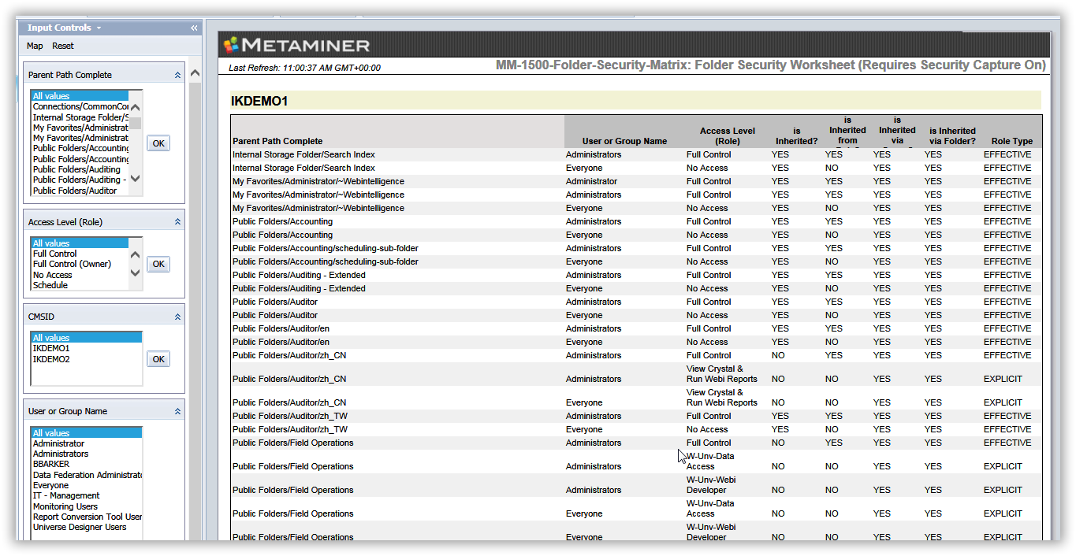Click the Metaminer logo in the report header
Viewport: 1076px width, 556px height.
point(296,45)
